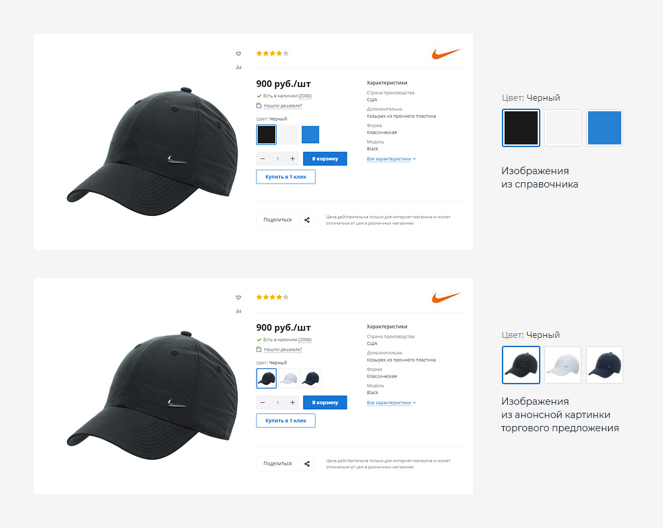Image resolution: width=663 pixels, height=528 pixels.
Task: Decrease quantity with minus in the bottom card
Action: pyautogui.click(x=263, y=403)
